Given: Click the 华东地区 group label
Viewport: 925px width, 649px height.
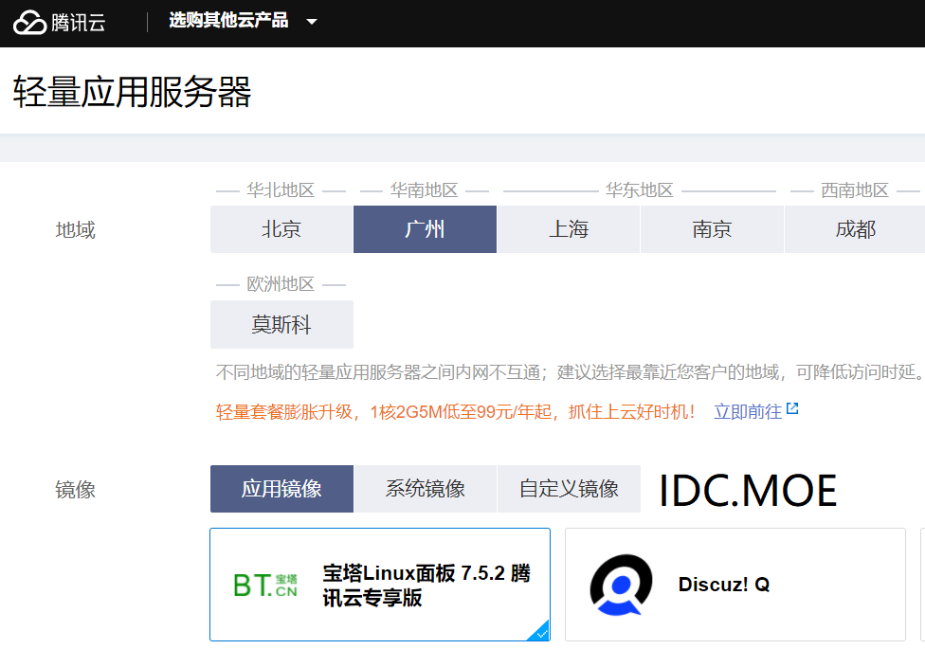Looking at the screenshot, I should pyautogui.click(x=639, y=190).
